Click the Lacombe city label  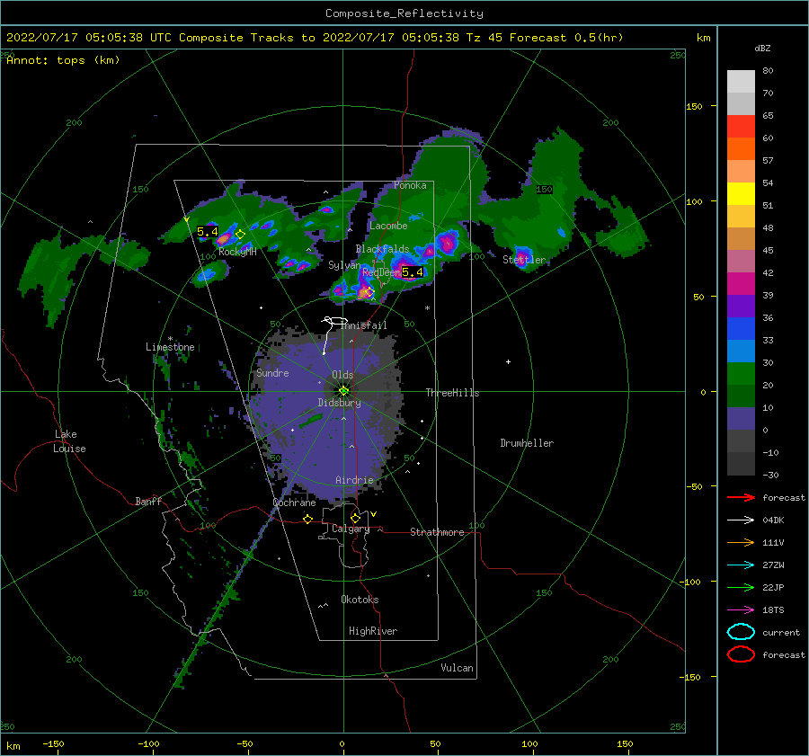tap(388, 226)
